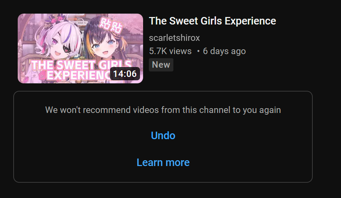Screen dimensions: 341x198
Task: Click the New badge under video info
Action: 161,65
